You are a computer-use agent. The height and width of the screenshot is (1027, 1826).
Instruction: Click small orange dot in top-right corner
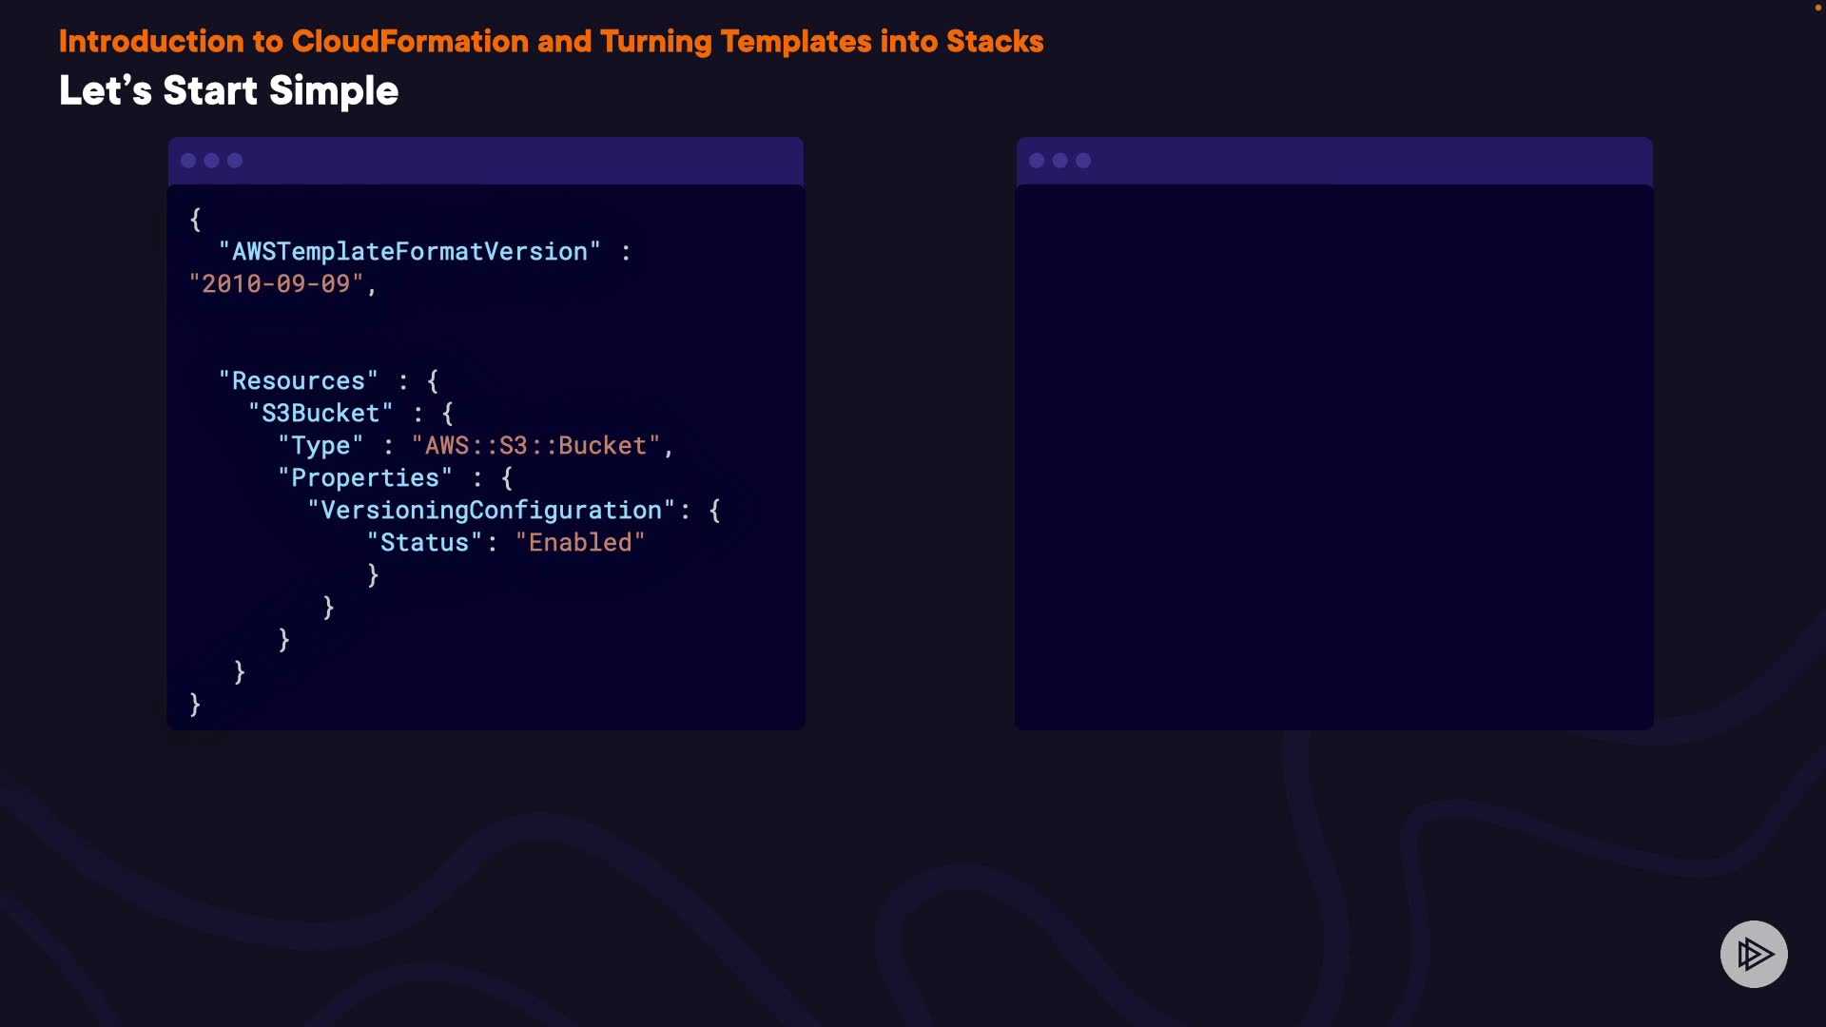point(1817,8)
